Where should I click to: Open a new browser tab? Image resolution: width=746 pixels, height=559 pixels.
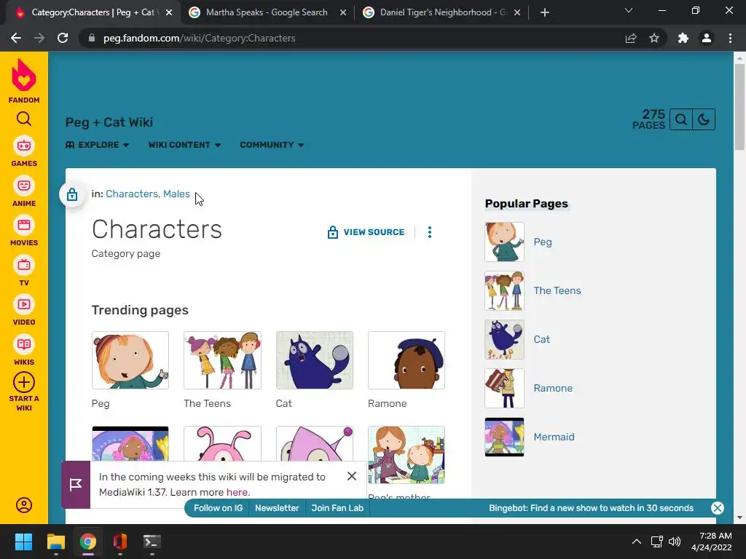tap(545, 12)
